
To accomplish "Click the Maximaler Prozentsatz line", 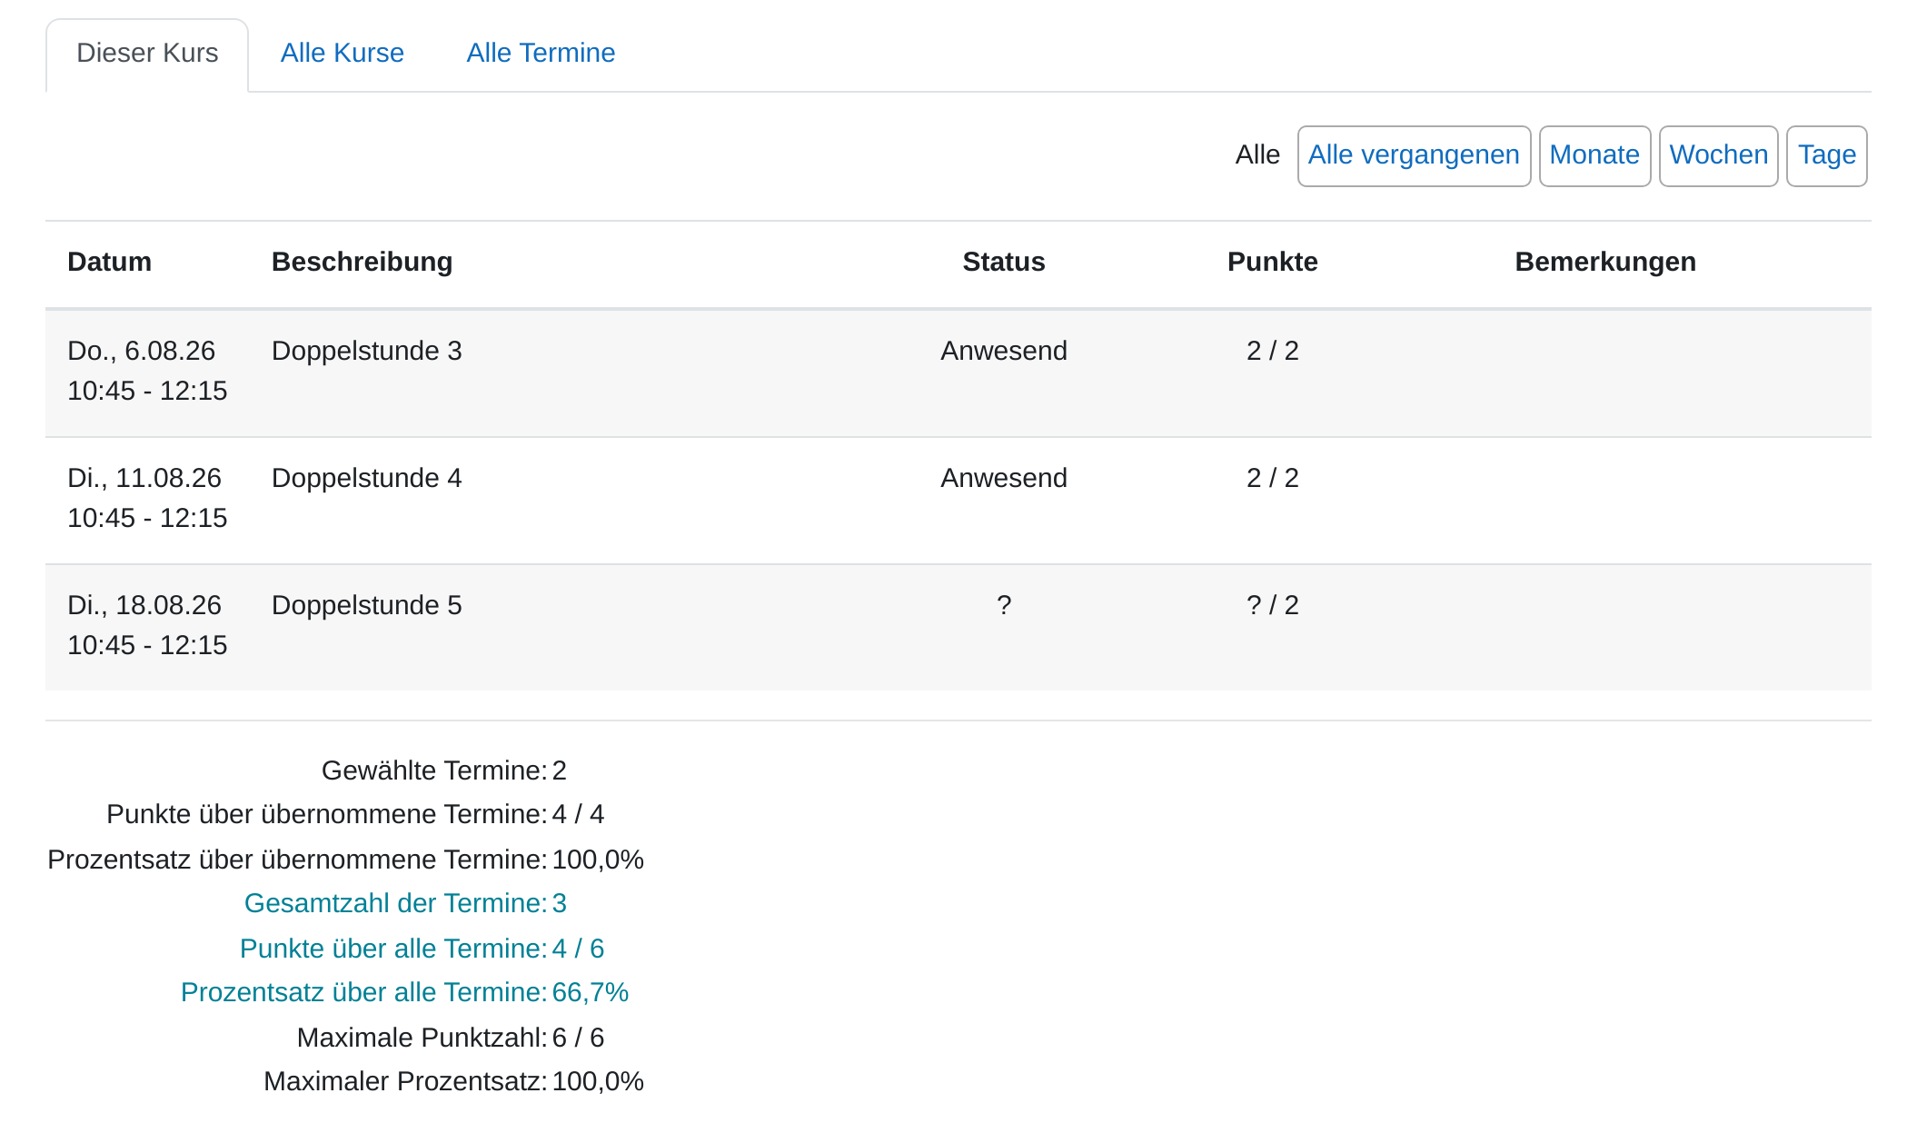I will 453,1081.
